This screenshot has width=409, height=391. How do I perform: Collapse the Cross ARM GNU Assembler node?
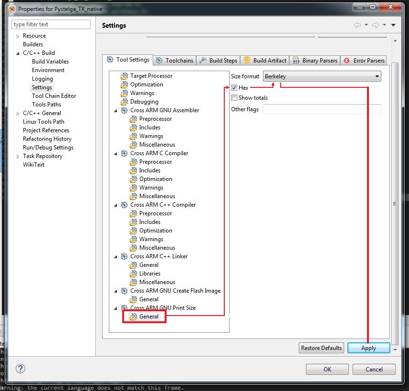click(115, 111)
